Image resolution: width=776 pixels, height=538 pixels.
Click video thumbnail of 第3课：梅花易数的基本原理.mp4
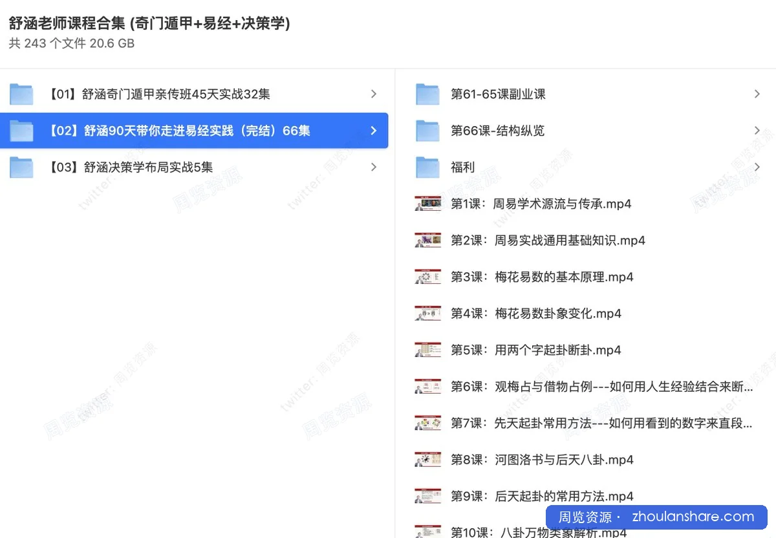point(427,277)
